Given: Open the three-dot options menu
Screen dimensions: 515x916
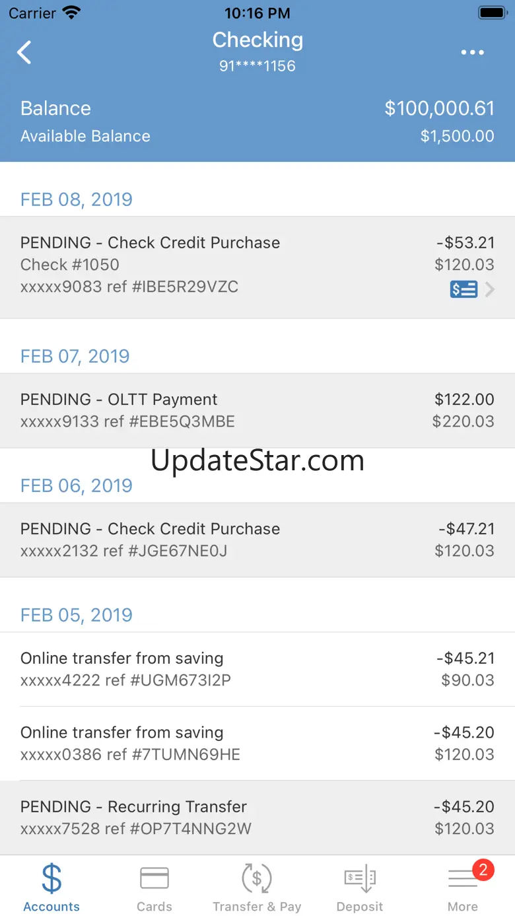Looking at the screenshot, I should click(x=473, y=53).
